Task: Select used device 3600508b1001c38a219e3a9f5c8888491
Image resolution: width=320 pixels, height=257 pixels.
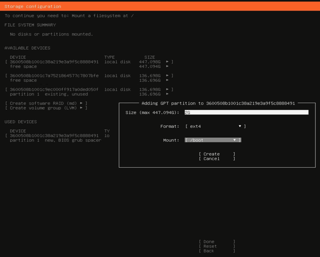Action: (57, 136)
